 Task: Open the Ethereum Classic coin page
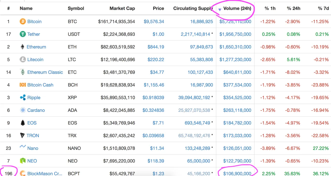pos(45,72)
